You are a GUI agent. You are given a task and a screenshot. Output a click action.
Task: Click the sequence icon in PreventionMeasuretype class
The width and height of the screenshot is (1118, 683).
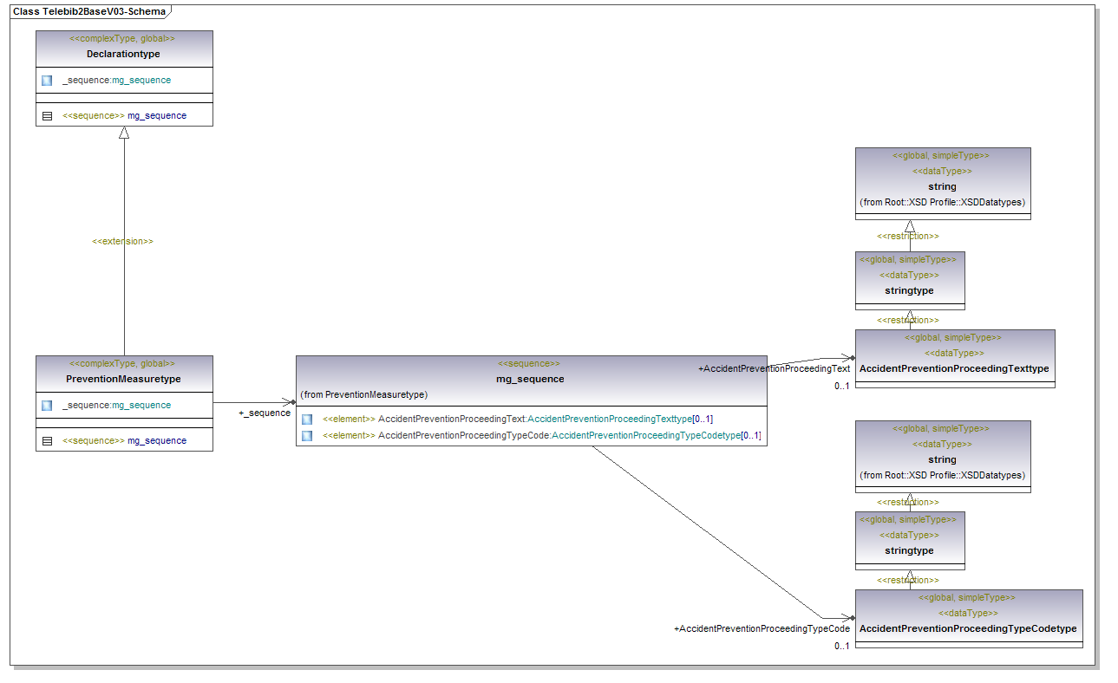[47, 441]
